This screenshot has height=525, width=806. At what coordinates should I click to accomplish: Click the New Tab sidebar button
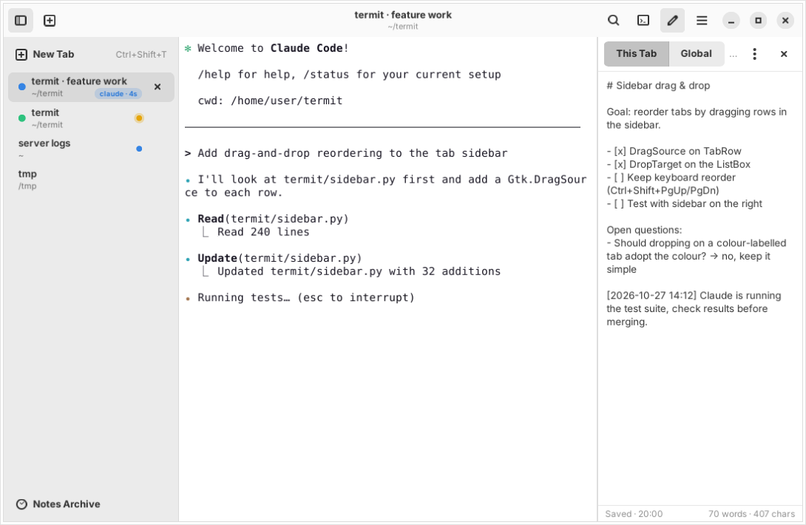point(91,55)
